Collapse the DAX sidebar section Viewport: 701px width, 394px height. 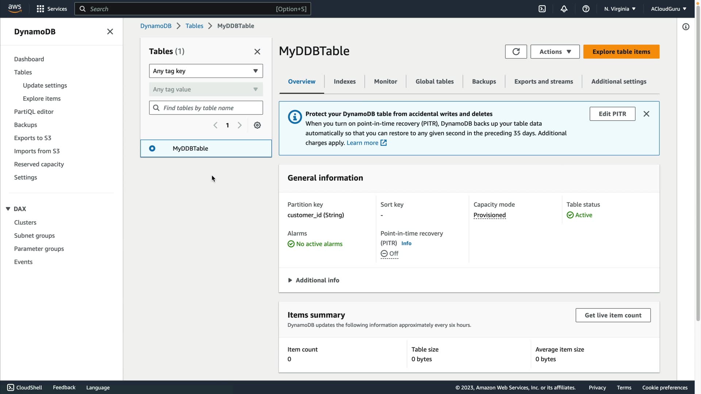tap(8, 209)
